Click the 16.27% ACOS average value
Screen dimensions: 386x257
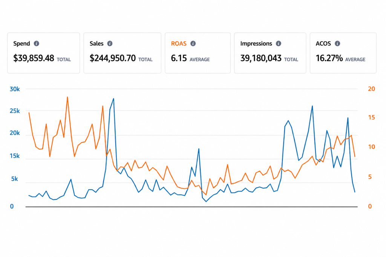329,58
